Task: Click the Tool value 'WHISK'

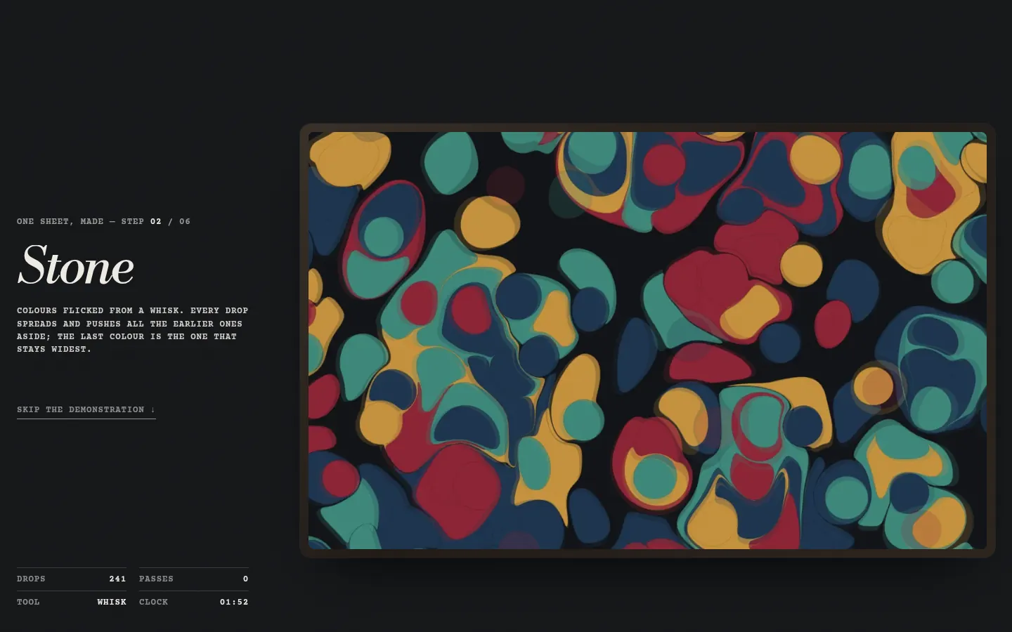Action: point(112,603)
